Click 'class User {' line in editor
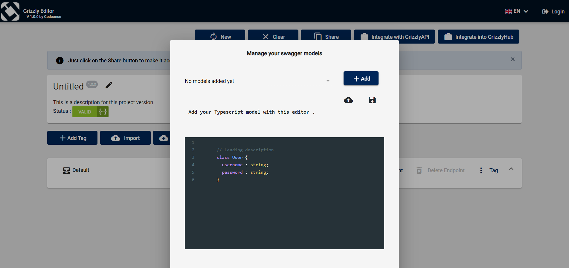Screen dimensions: 569x268 (x=232, y=157)
